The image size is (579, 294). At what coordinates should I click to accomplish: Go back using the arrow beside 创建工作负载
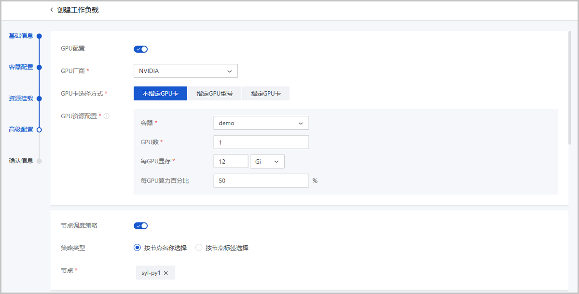52,10
